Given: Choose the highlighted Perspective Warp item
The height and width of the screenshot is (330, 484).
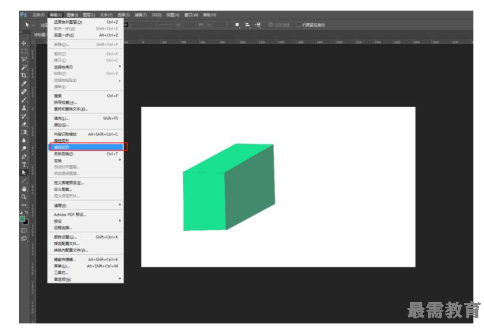Looking at the screenshot, I should (x=85, y=147).
